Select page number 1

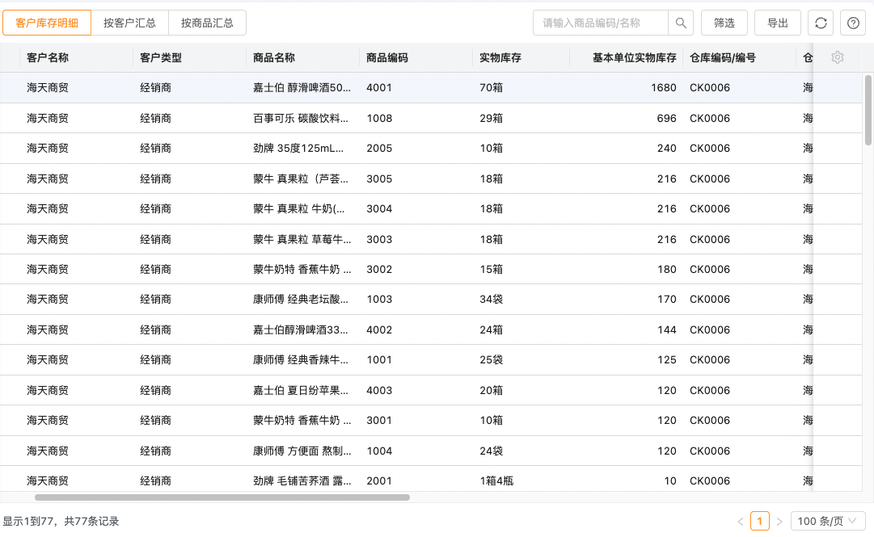tap(760, 522)
